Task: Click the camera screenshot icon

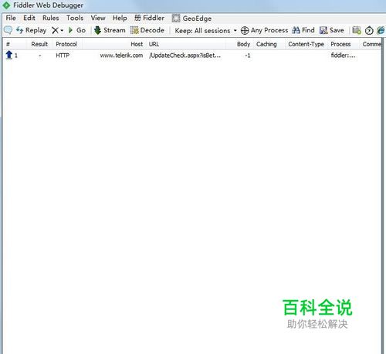Action: click(x=357, y=30)
